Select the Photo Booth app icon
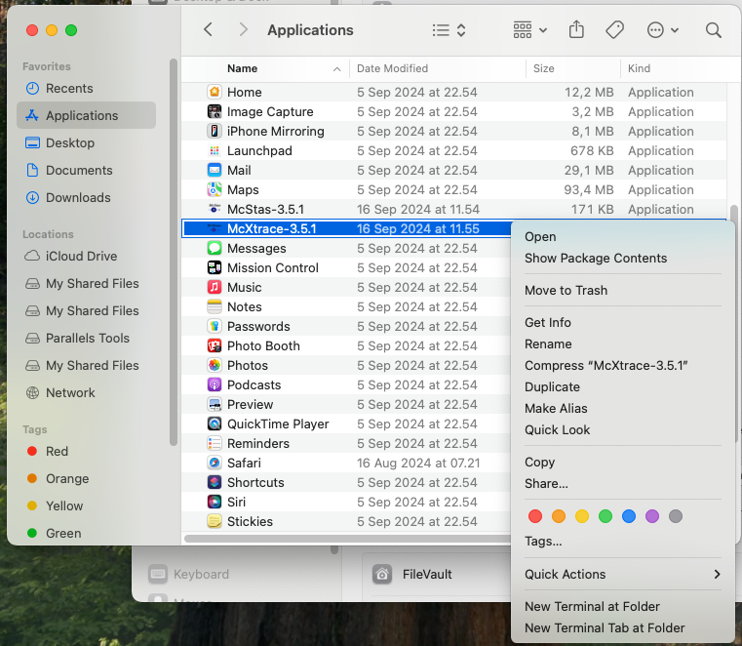Viewport: 742px width, 646px height. [x=215, y=346]
